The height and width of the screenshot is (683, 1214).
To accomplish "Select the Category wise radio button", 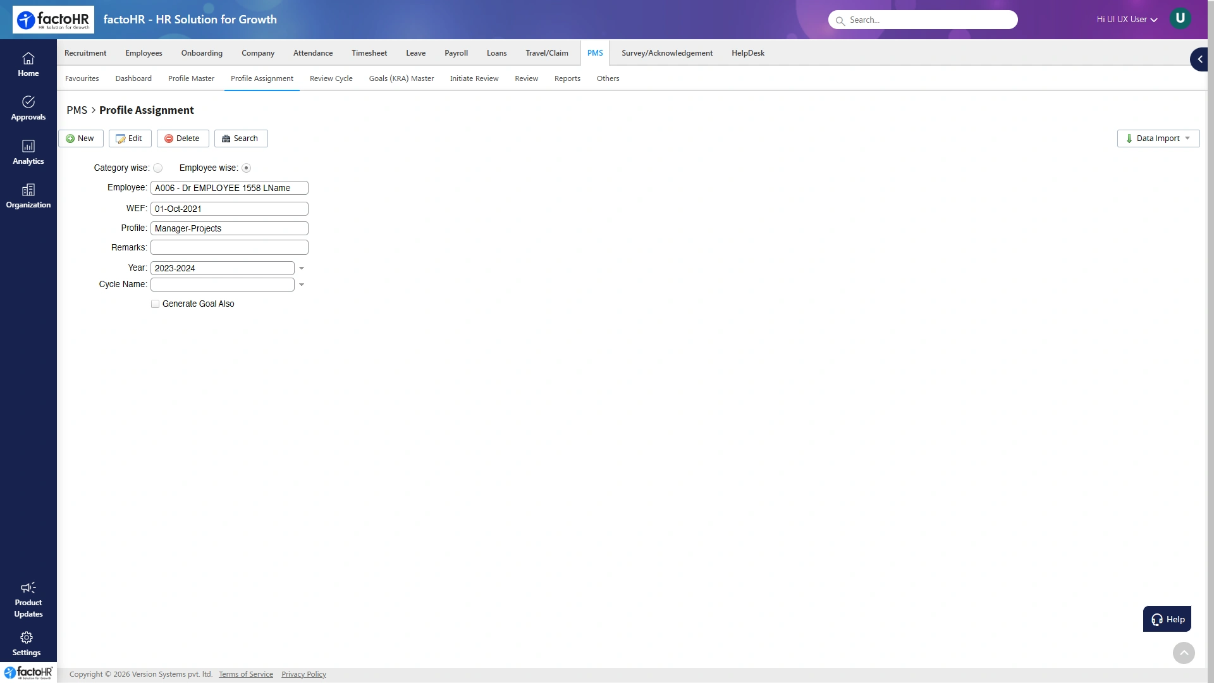I will point(158,168).
